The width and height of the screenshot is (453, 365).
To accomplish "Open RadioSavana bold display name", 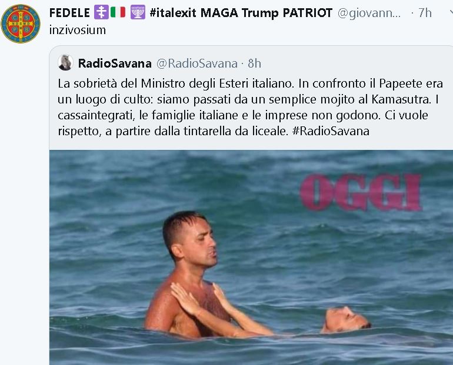I will coord(115,63).
